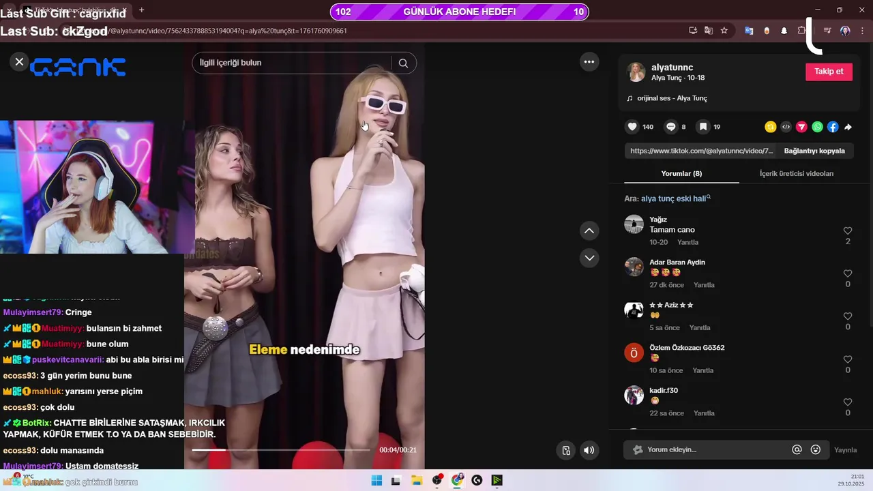Toggle the floating player icon beside volume

566,450
